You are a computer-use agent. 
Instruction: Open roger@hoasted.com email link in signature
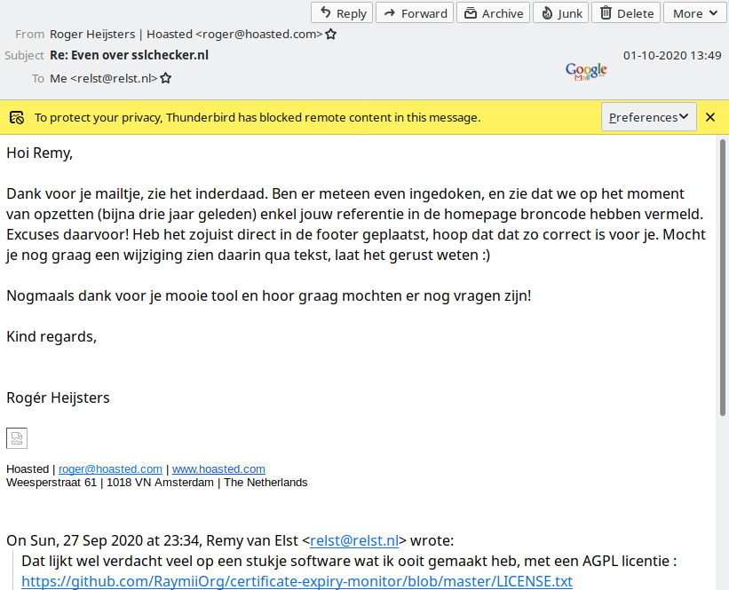point(110,468)
